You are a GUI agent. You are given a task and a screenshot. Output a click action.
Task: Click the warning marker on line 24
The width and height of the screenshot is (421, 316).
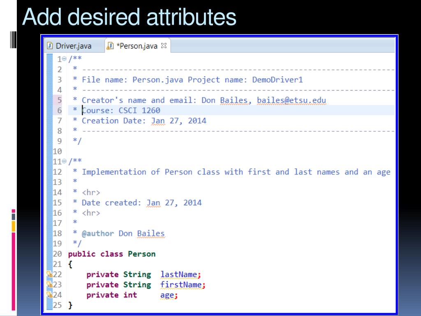coord(49,295)
